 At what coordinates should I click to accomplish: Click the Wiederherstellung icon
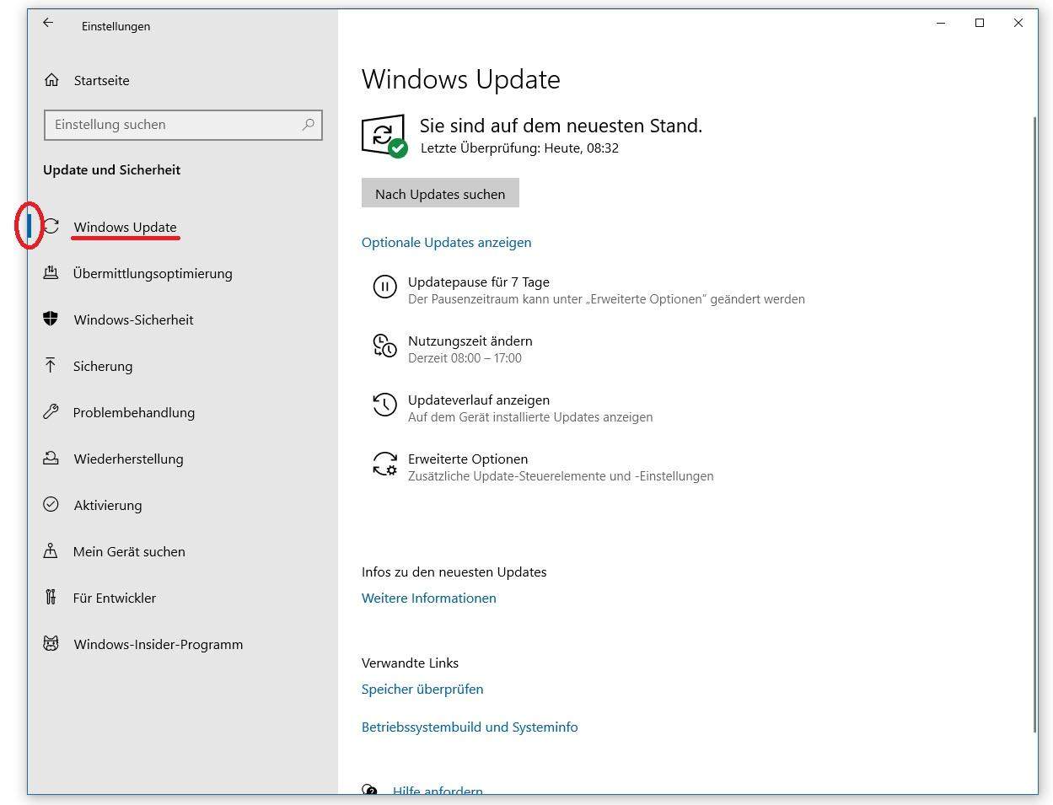point(51,458)
